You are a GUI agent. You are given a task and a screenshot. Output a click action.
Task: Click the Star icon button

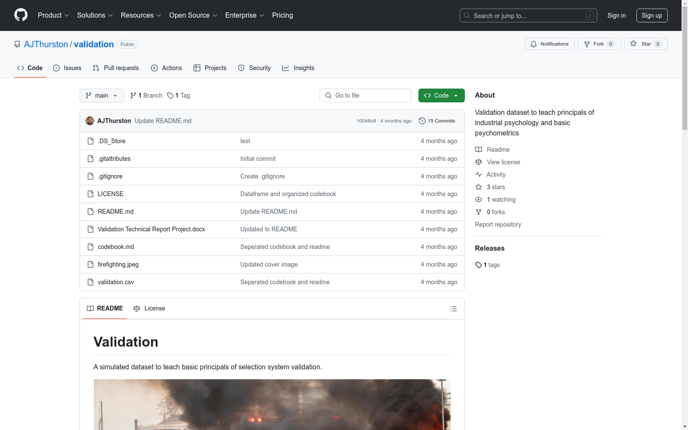click(633, 43)
